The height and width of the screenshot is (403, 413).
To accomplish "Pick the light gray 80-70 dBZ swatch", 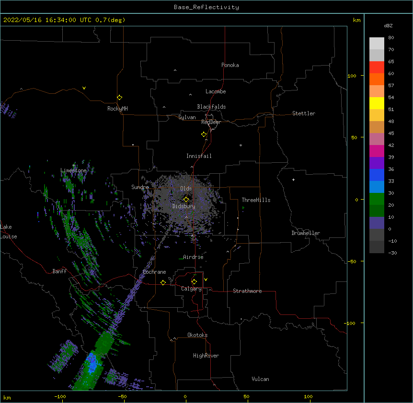I will tap(377, 44).
